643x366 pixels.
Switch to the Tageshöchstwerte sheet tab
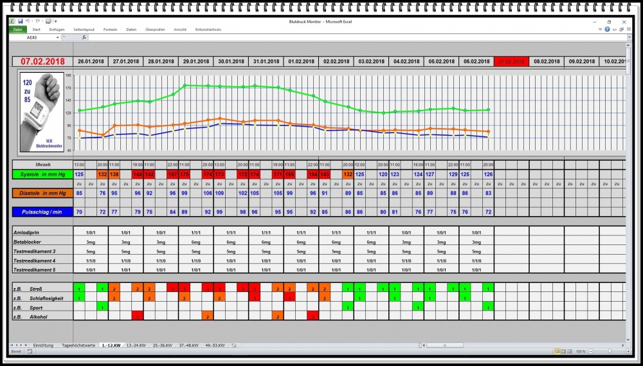[78, 345]
